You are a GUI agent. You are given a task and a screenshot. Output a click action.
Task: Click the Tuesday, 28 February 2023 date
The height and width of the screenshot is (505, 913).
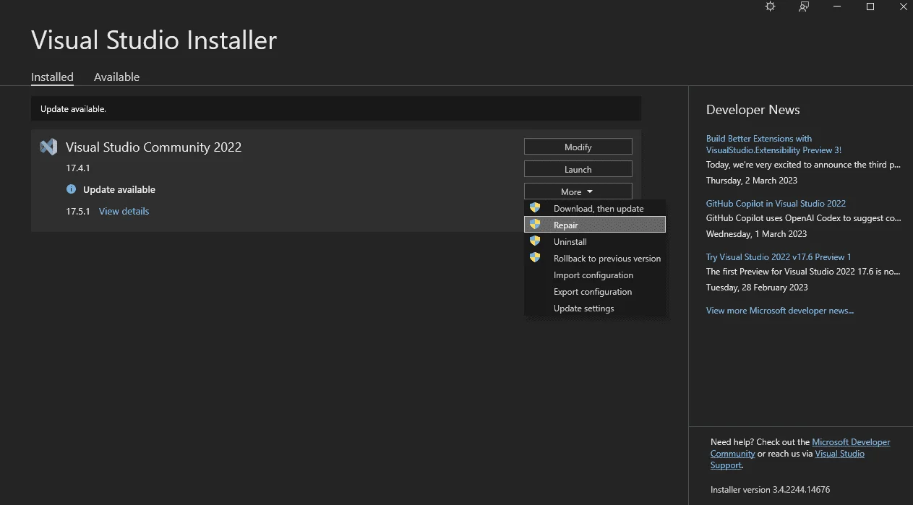[x=757, y=287]
